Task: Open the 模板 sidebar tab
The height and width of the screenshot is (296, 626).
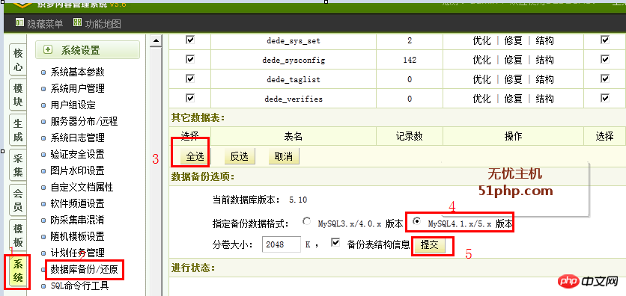Action: (18, 235)
